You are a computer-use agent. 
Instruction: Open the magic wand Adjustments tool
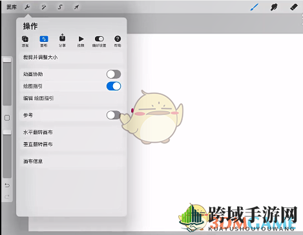[44, 7]
